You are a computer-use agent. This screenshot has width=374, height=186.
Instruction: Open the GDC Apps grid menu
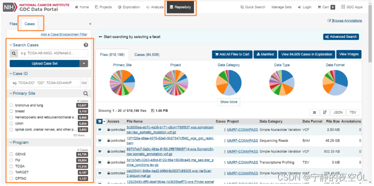click(351, 7)
